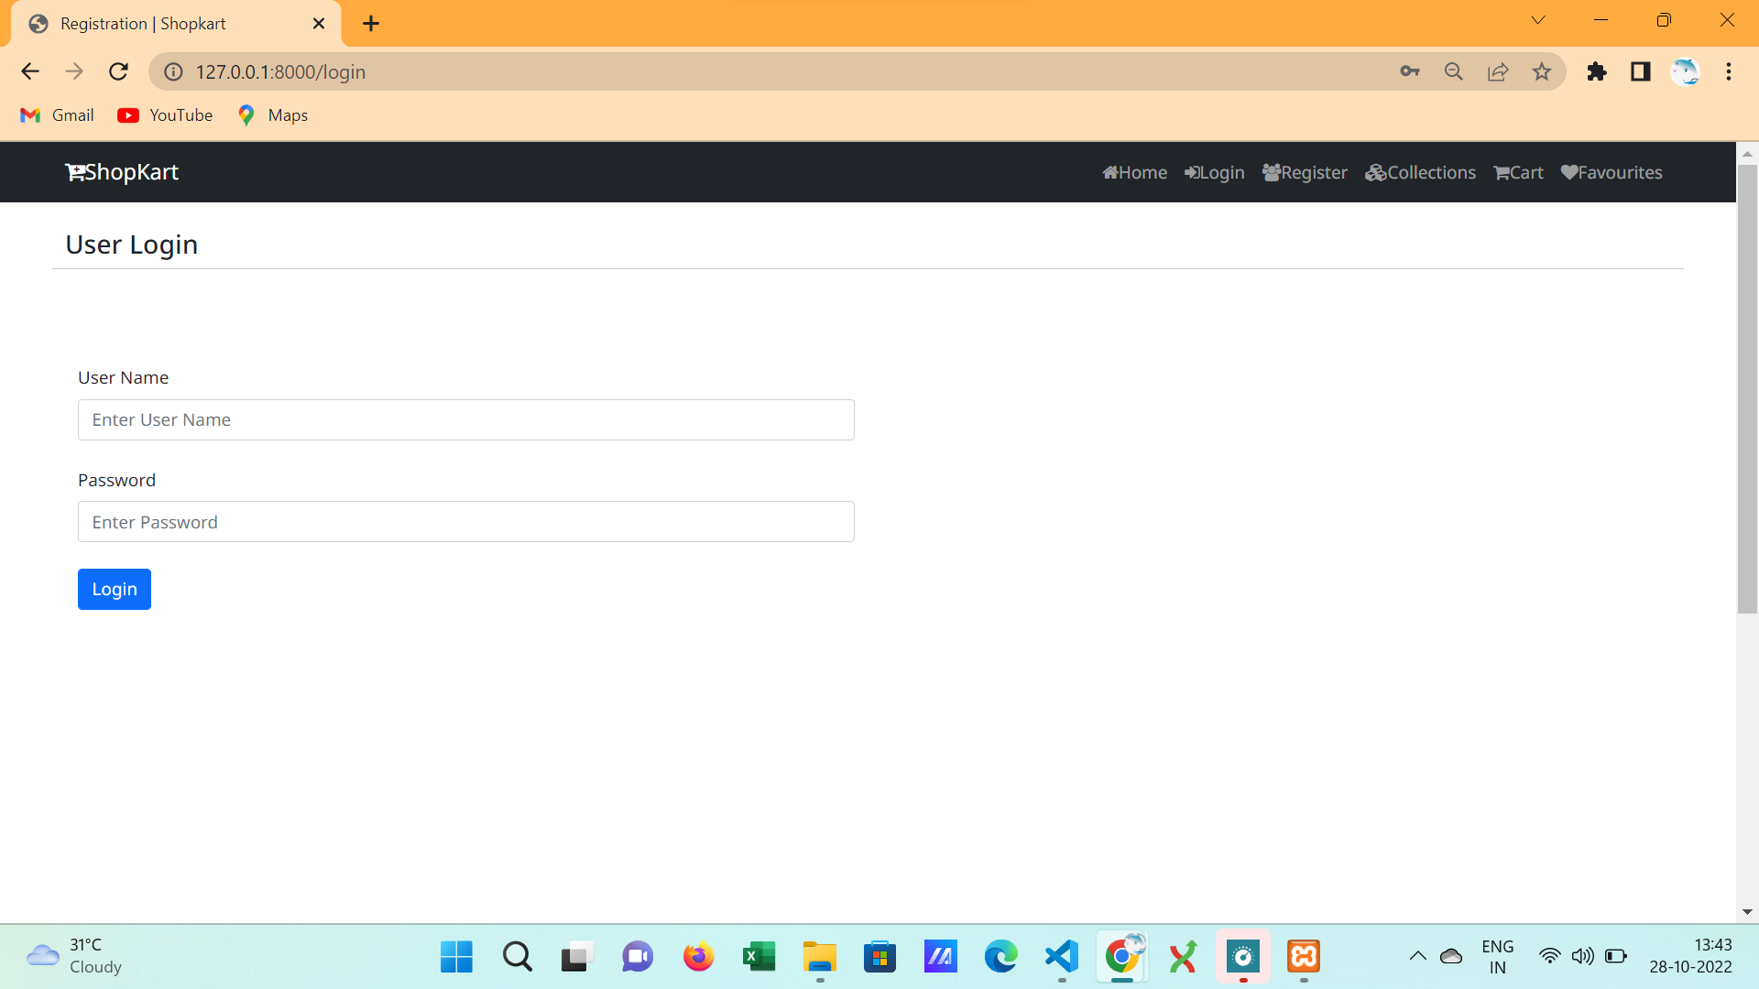Launch XAMPP from the taskbar
The width and height of the screenshot is (1759, 989).
[1304, 957]
